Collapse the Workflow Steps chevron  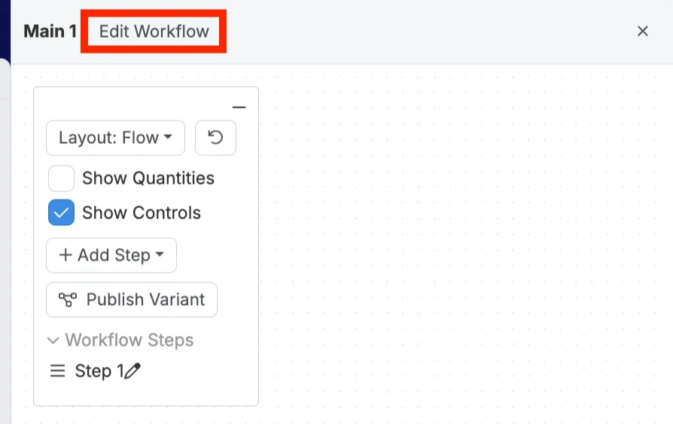(x=53, y=340)
